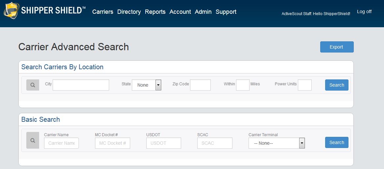Image resolution: width=384 pixels, height=169 pixels.
Task: Focus the City input field
Action: point(81,85)
